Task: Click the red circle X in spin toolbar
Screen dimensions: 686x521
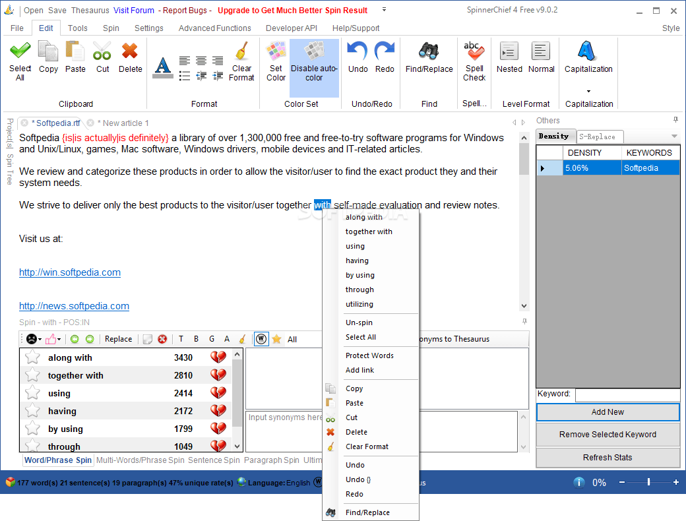Action: (x=162, y=339)
